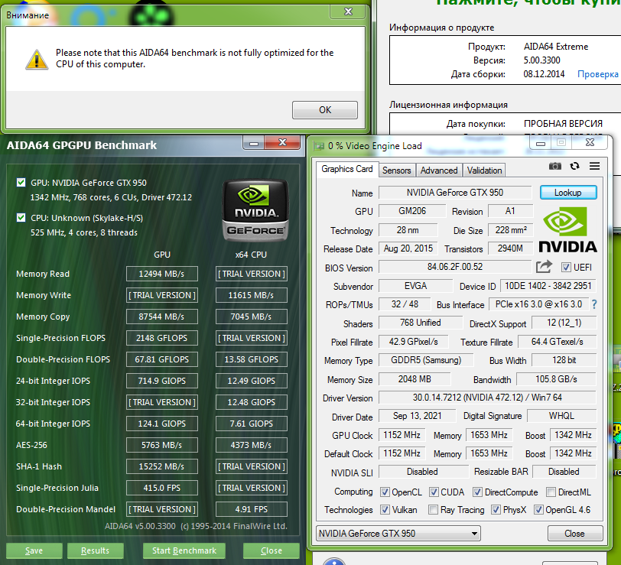
Task: Minimize the AIDA64 GPGPU Benchmark window
Action: point(254,143)
